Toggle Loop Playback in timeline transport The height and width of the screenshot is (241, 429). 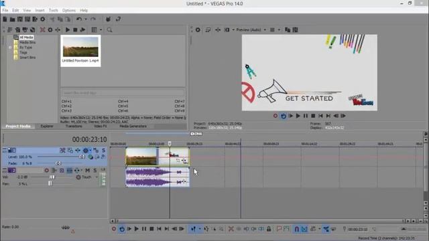coord(122,229)
